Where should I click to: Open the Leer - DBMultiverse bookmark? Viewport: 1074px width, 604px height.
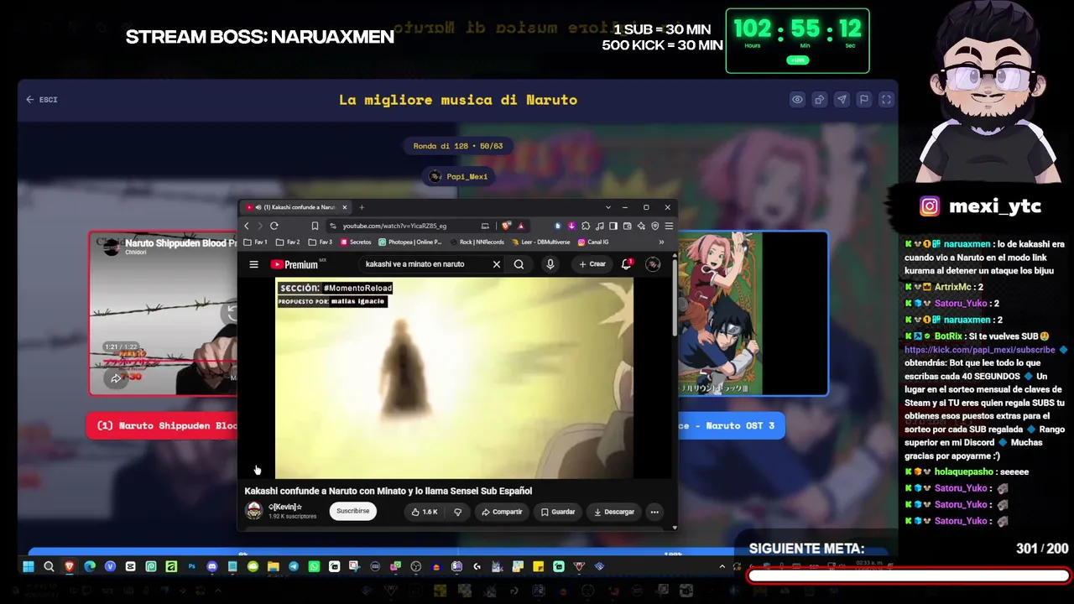[540, 242]
